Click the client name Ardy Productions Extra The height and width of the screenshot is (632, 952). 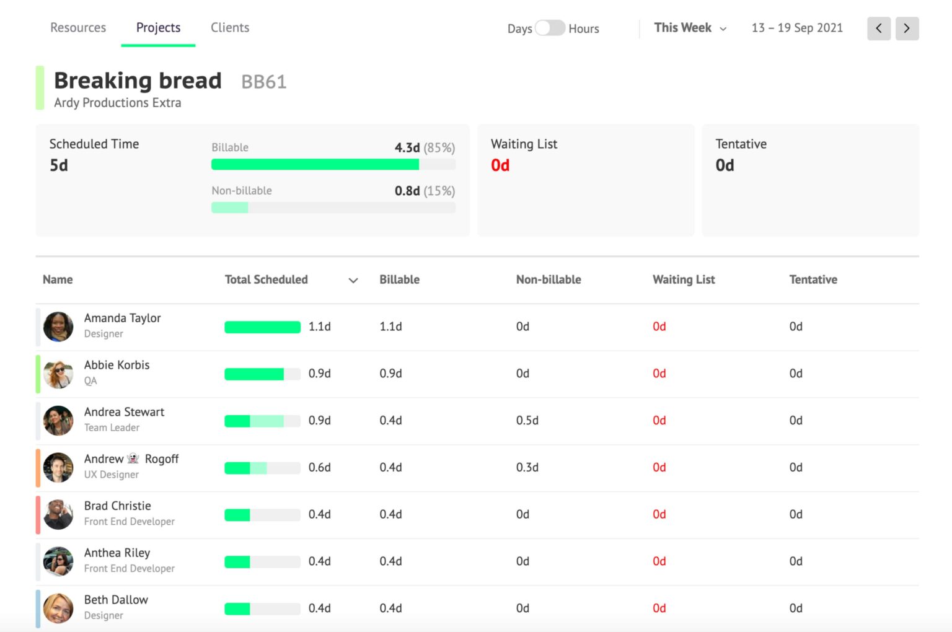118,102
